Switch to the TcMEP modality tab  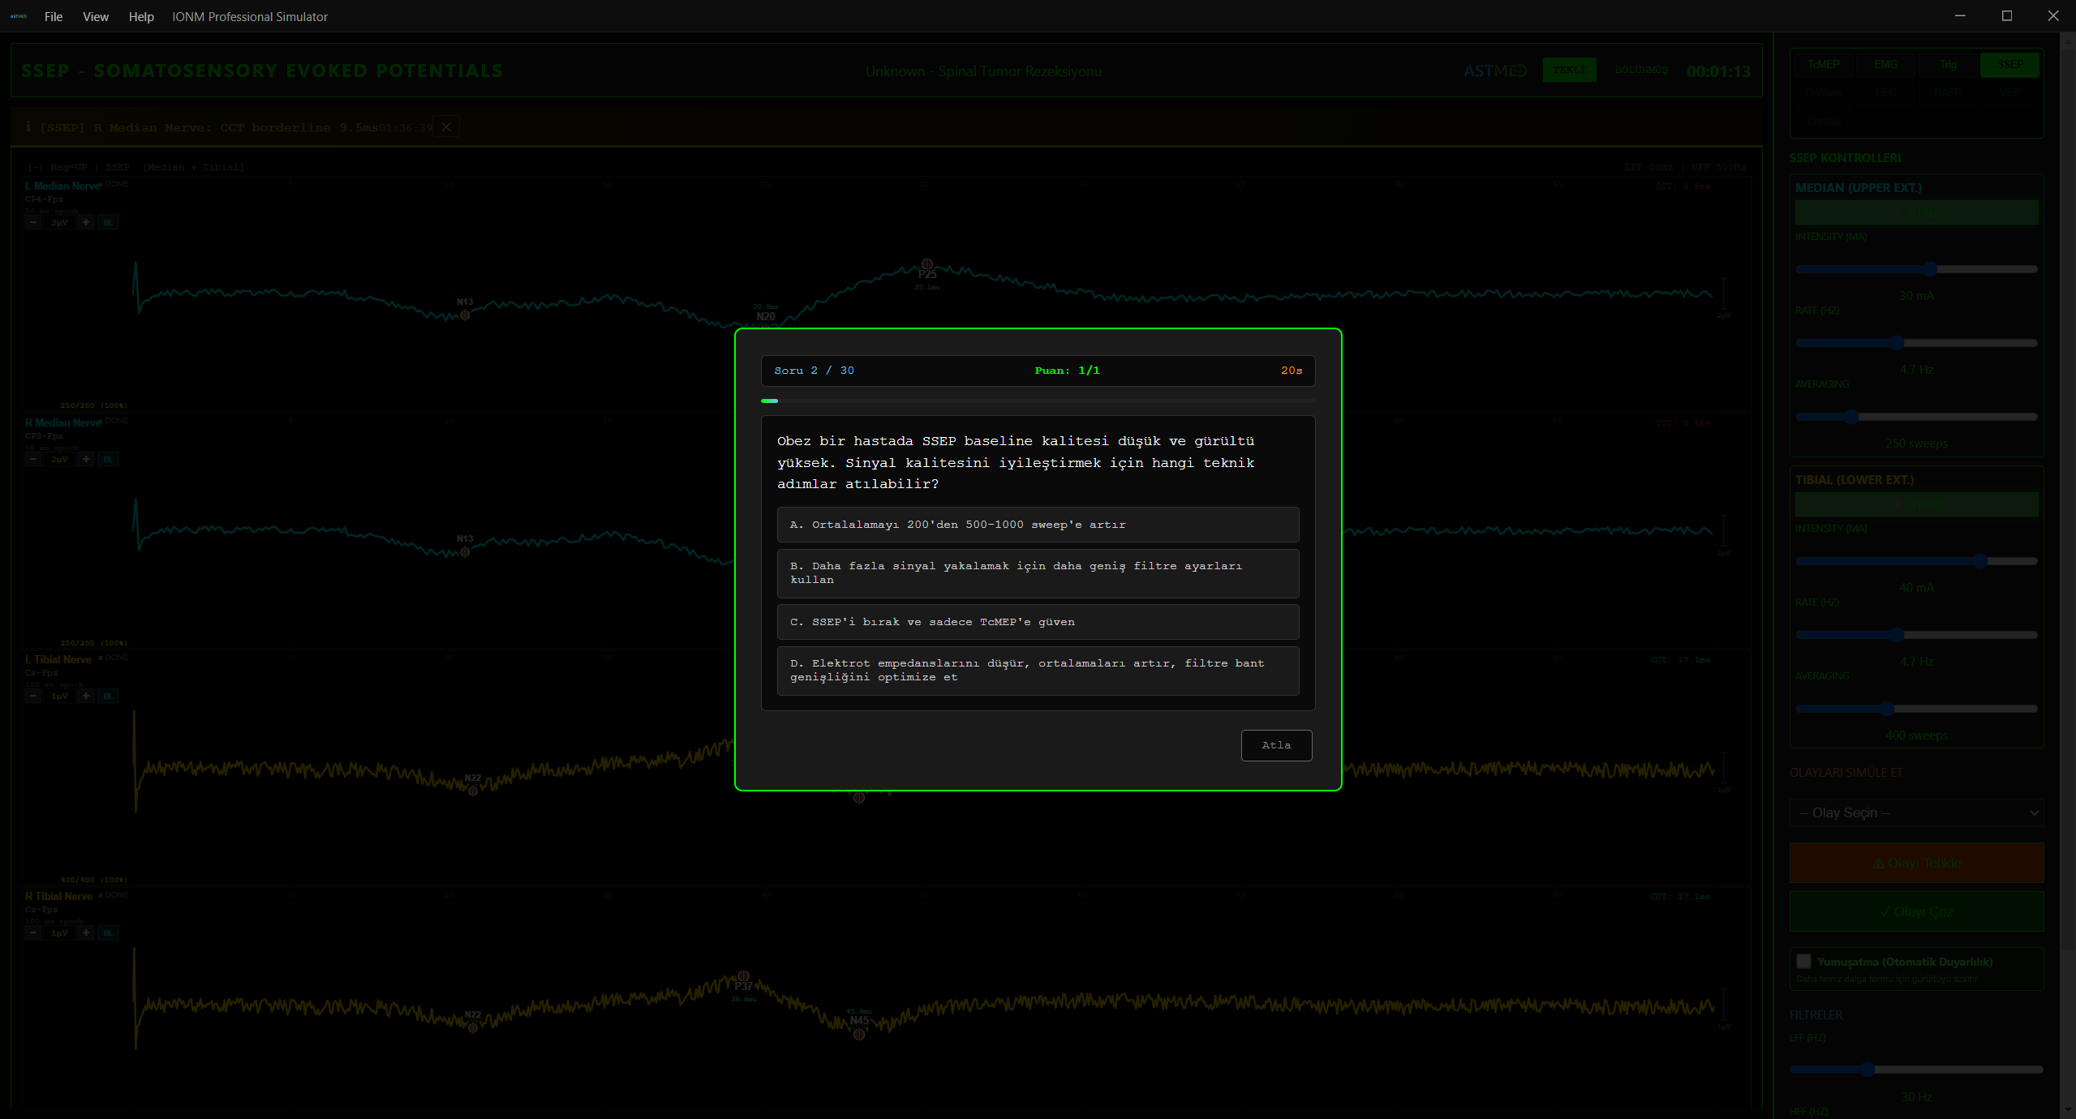1823,65
